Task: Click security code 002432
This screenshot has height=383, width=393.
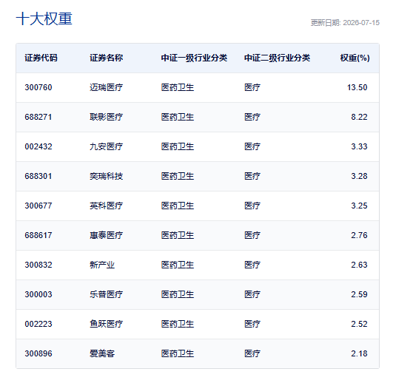Action: coord(38,146)
